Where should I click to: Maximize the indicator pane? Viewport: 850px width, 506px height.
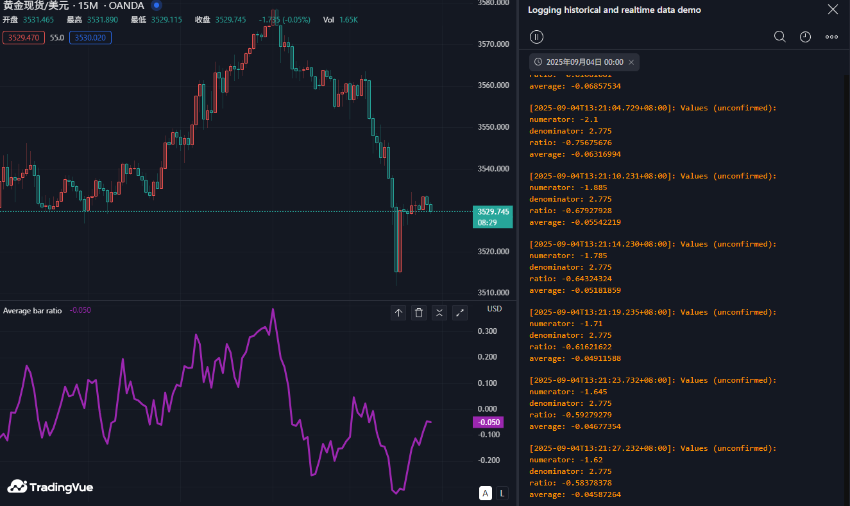point(460,313)
